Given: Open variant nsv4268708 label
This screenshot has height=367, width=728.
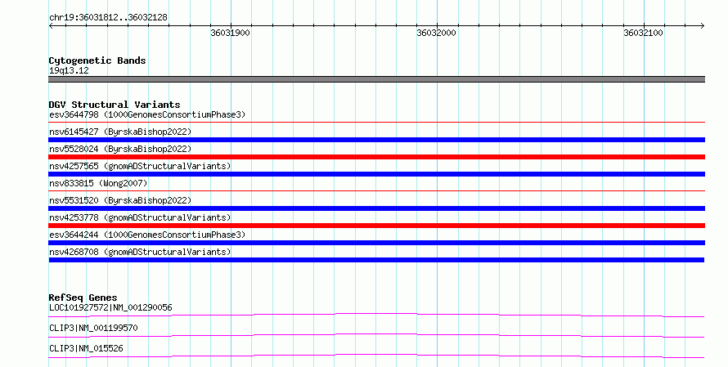Looking at the screenshot, I should coord(140,252).
